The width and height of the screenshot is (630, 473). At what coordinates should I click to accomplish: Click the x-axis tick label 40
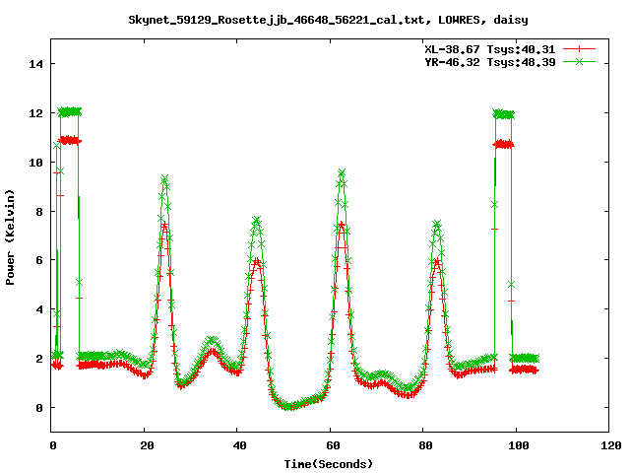point(239,445)
